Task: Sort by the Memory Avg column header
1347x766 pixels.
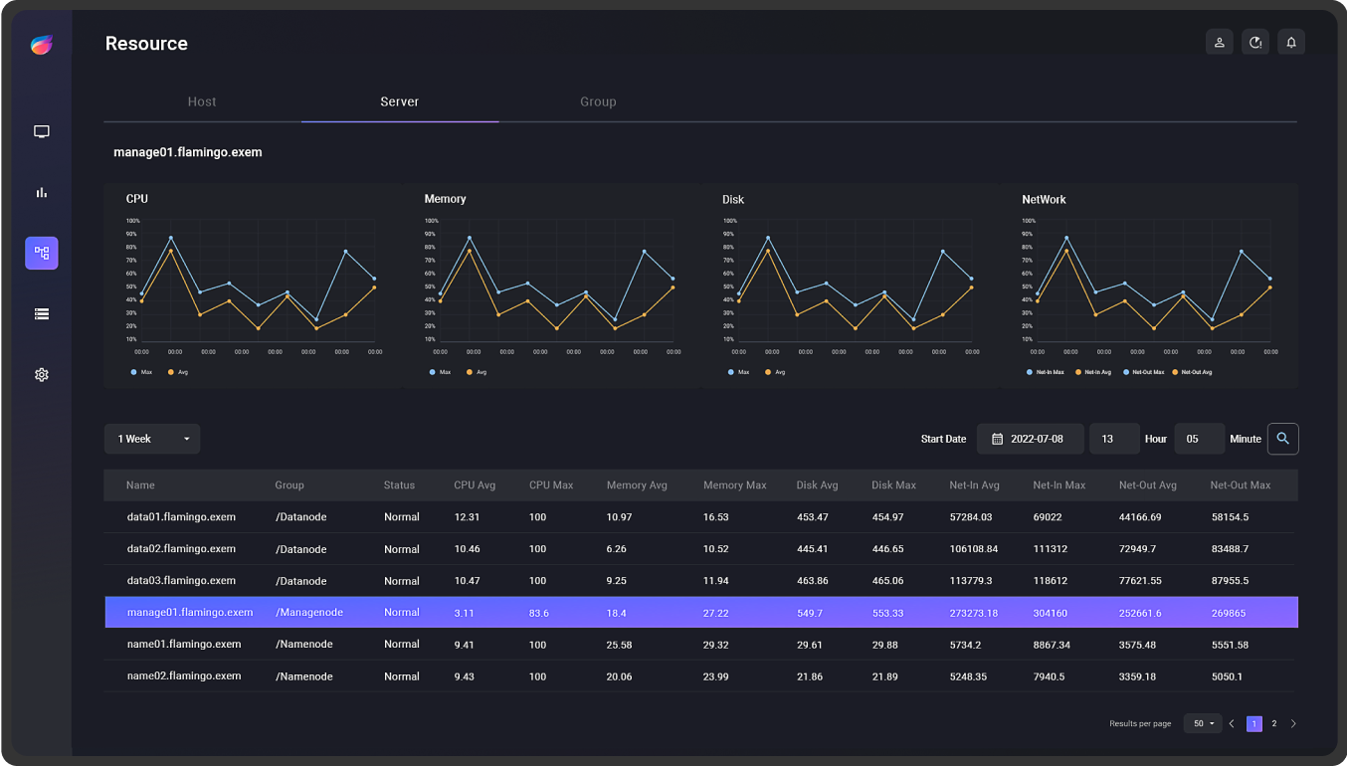Action: [637, 485]
